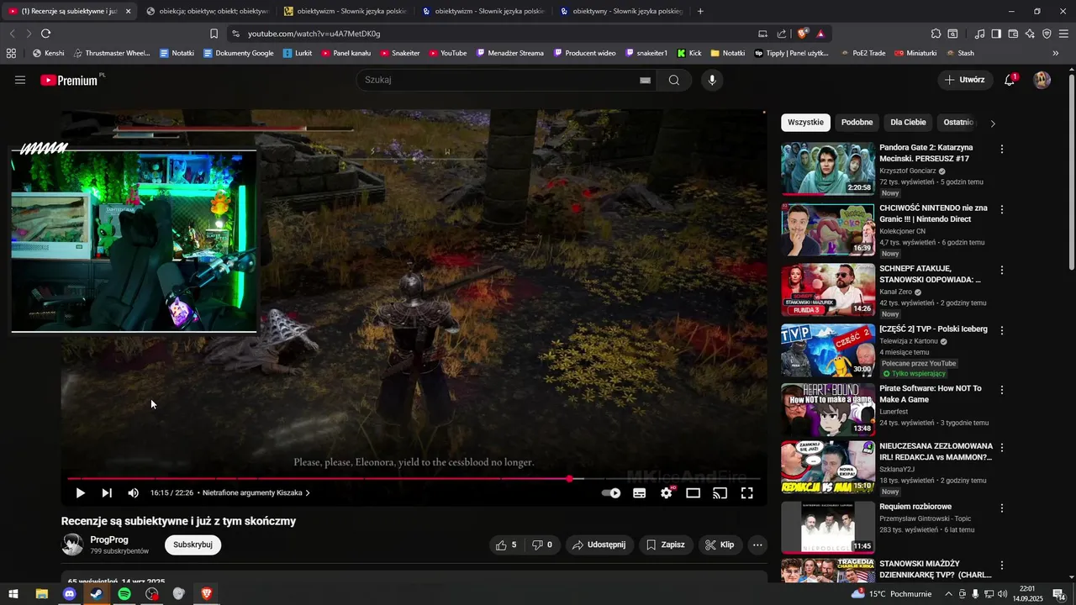
Task: Open on-screen keyboard in search box
Action: coord(645,80)
